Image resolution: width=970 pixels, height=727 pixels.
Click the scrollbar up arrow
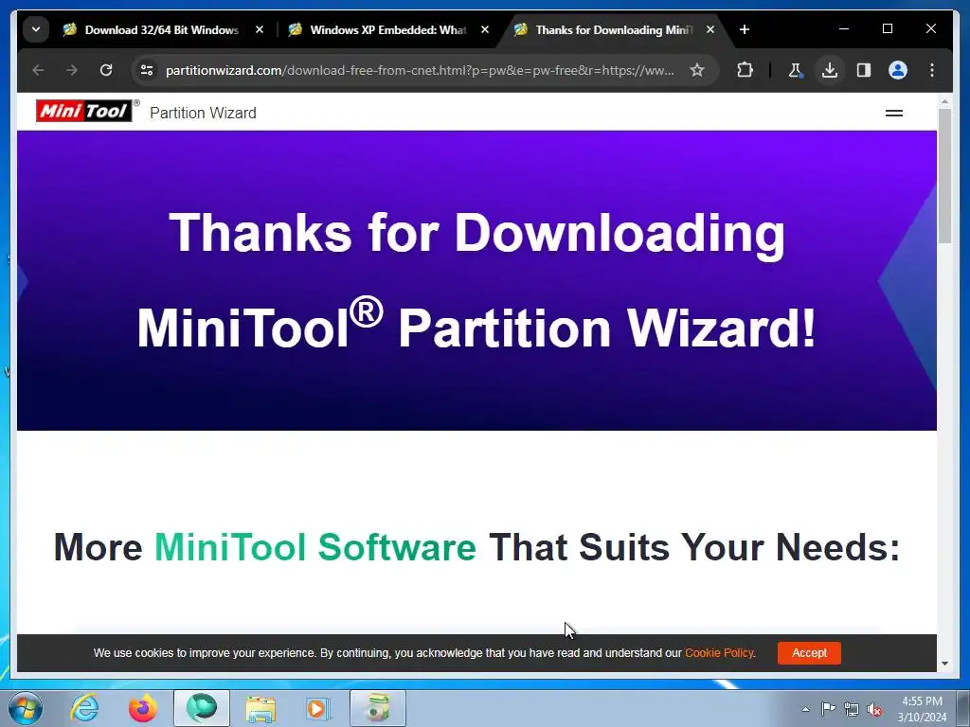click(944, 100)
